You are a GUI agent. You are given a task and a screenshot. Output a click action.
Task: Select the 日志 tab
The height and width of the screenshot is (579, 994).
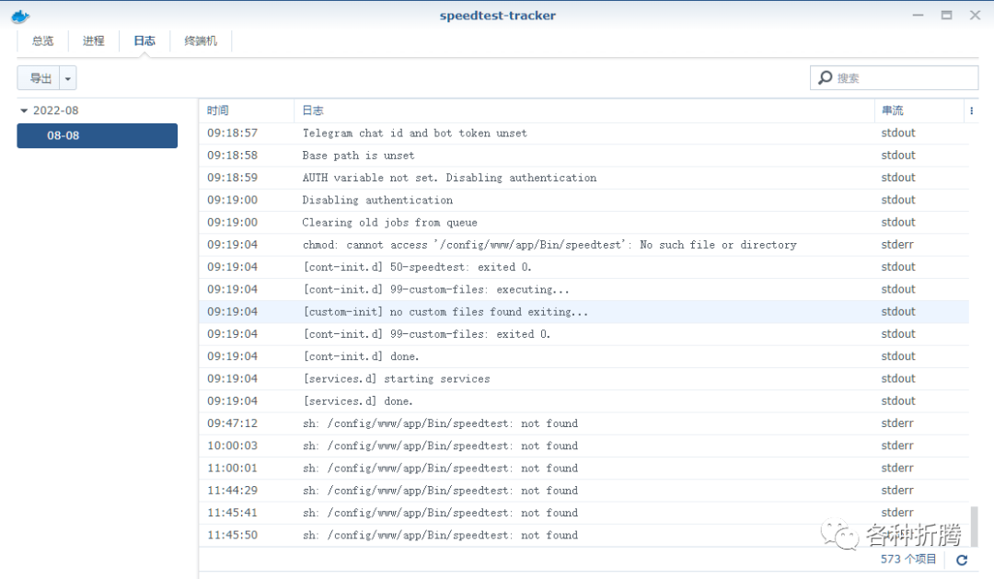point(144,41)
